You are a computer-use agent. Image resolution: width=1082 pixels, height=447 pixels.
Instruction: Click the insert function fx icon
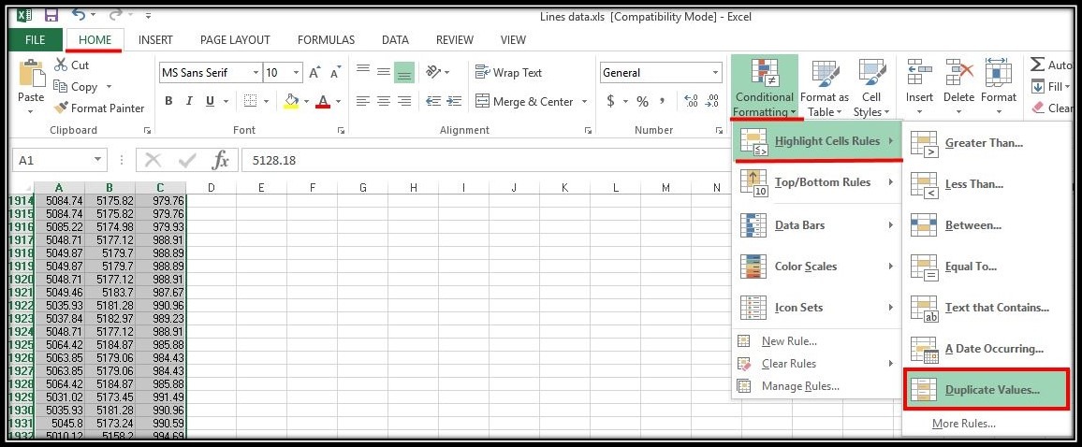tap(220, 161)
